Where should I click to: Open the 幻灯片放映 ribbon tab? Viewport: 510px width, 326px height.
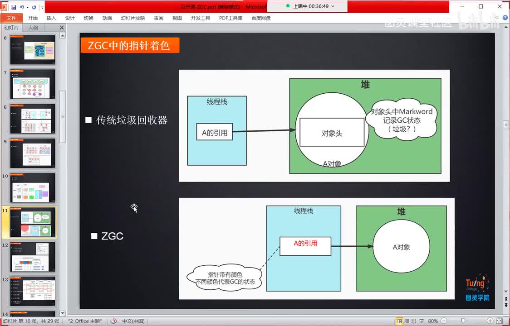pos(132,18)
